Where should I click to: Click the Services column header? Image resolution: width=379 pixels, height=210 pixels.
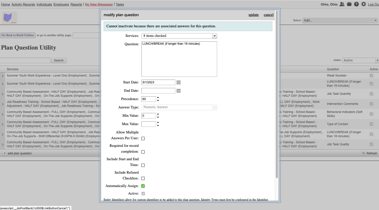tap(13, 69)
